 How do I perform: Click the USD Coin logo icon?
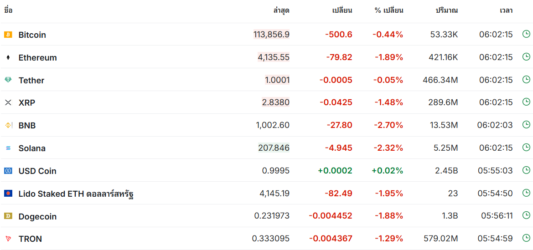click(8, 171)
